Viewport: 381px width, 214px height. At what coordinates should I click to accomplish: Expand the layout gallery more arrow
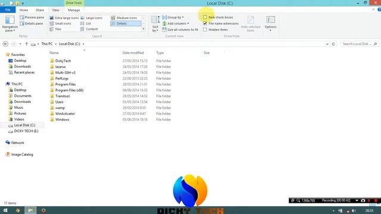(x=143, y=29)
